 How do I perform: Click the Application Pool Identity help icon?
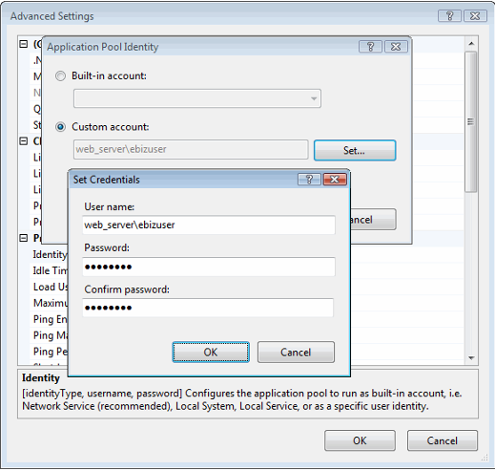(x=370, y=47)
